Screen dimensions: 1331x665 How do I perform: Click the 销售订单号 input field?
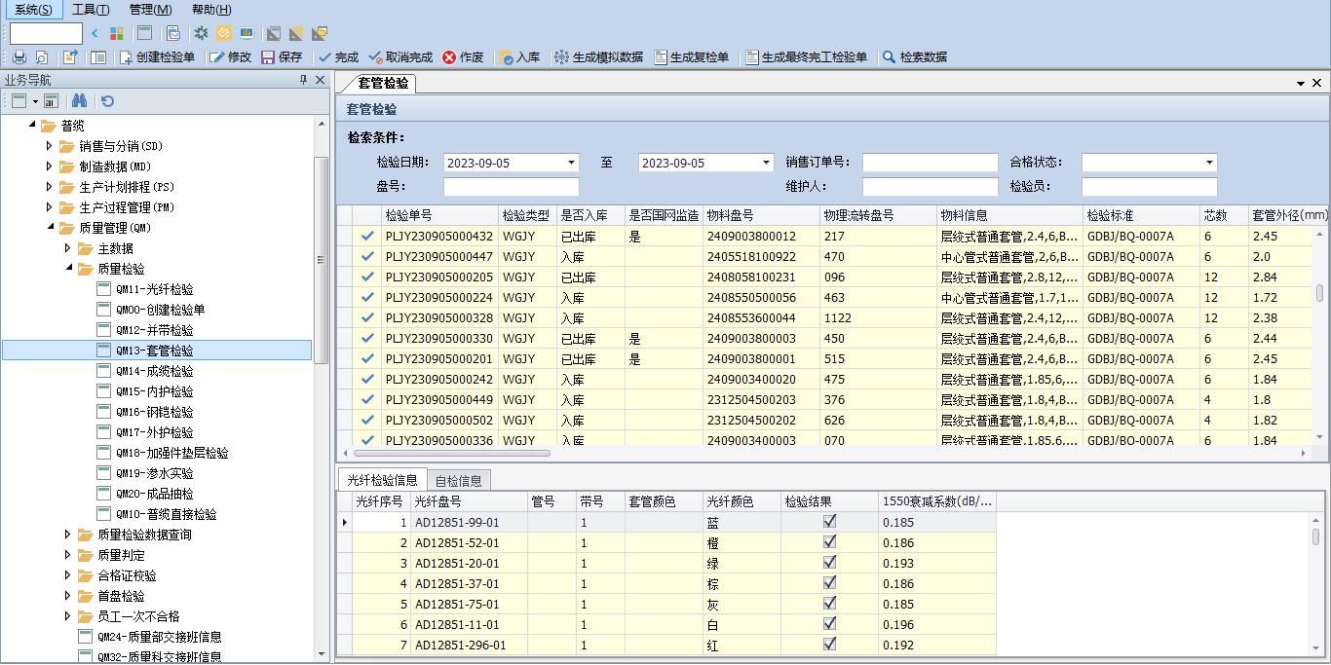(930, 163)
